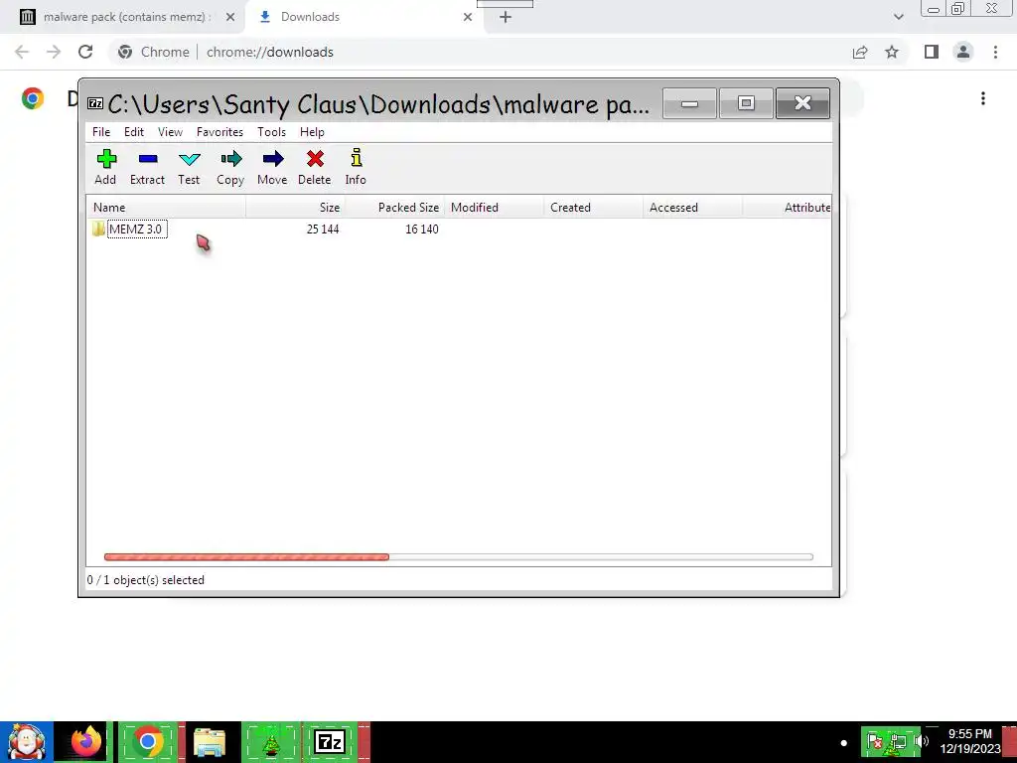Viewport: 1017px width, 763px height.
Task: Click the Add toolbar icon
Action: coord(105,167)
